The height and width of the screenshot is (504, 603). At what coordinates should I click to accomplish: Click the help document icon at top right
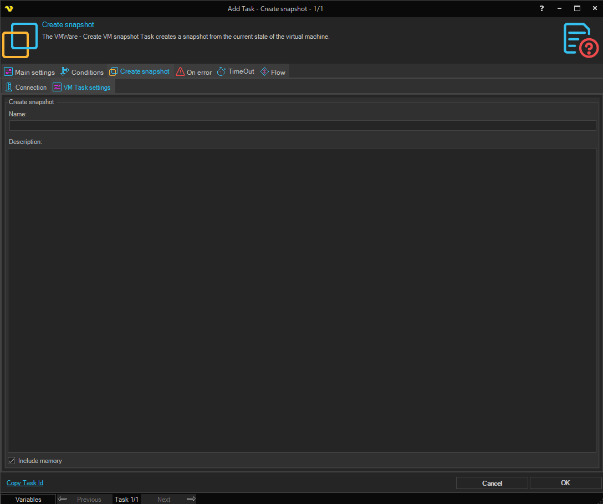click(x=580, y=40)
